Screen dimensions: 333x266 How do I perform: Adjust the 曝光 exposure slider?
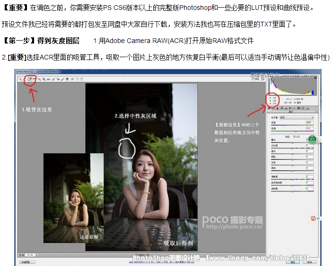coord(292,143)
